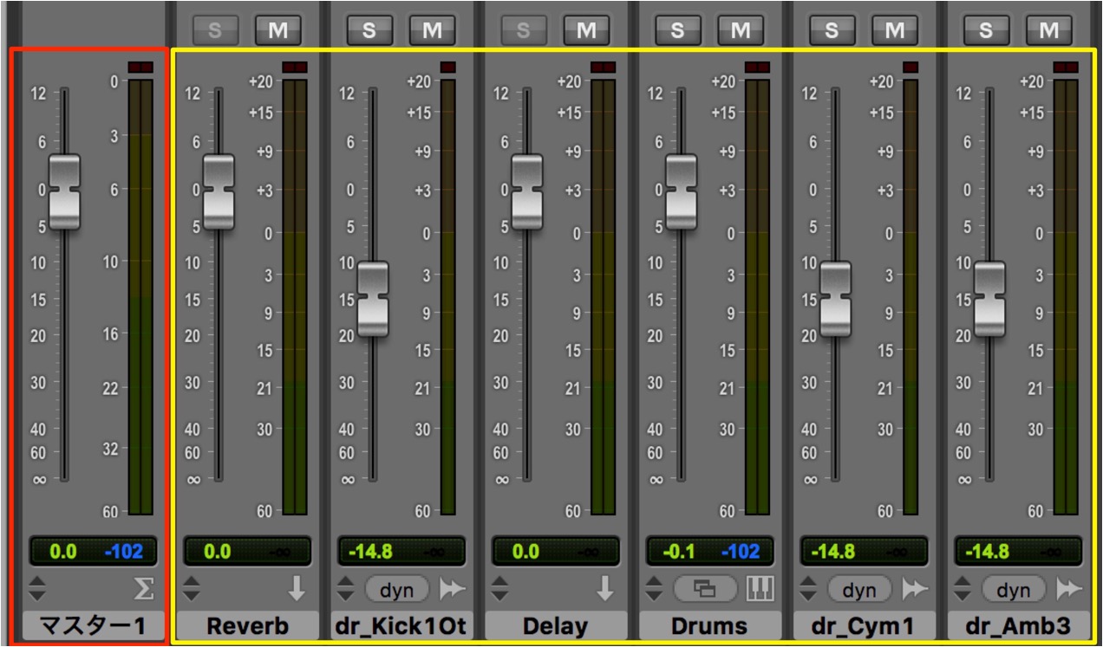
Task: Select the dr_Amb3 track name
Action: [x=1019, y=626]
